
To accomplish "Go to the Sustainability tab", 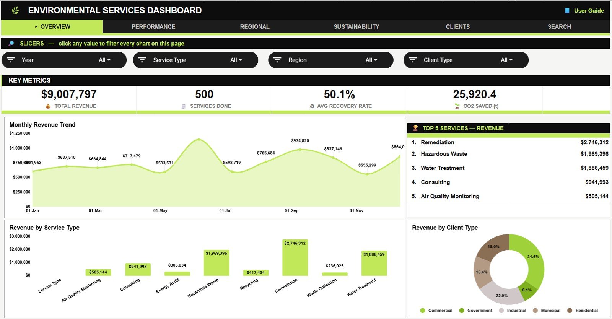I will tap(356, 27).
